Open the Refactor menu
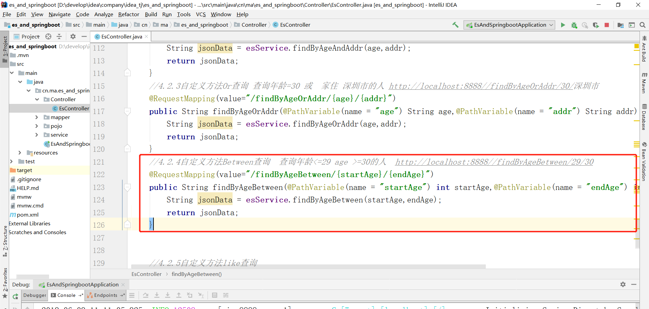This screenshot has width=649, height=309. 128,14
